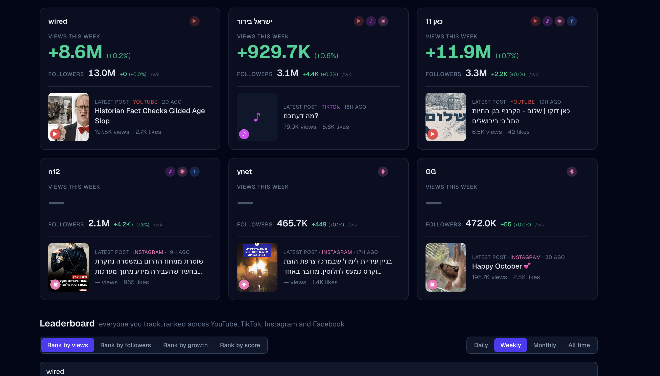Click the ynet card title
Image resolution: width=660 pixels, height=376 pixels.
pos(244,172)
